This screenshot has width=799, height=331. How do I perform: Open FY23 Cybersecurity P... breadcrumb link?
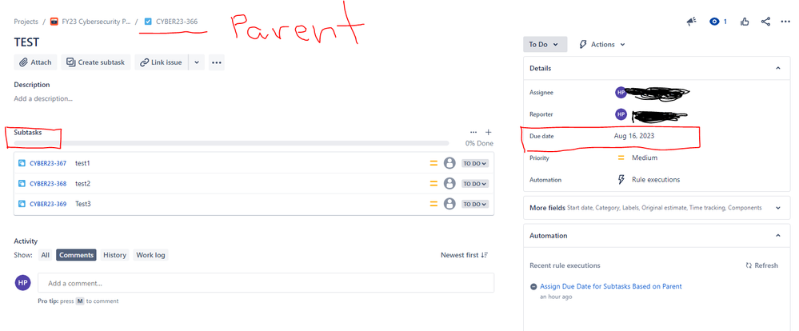coord(96,22)
